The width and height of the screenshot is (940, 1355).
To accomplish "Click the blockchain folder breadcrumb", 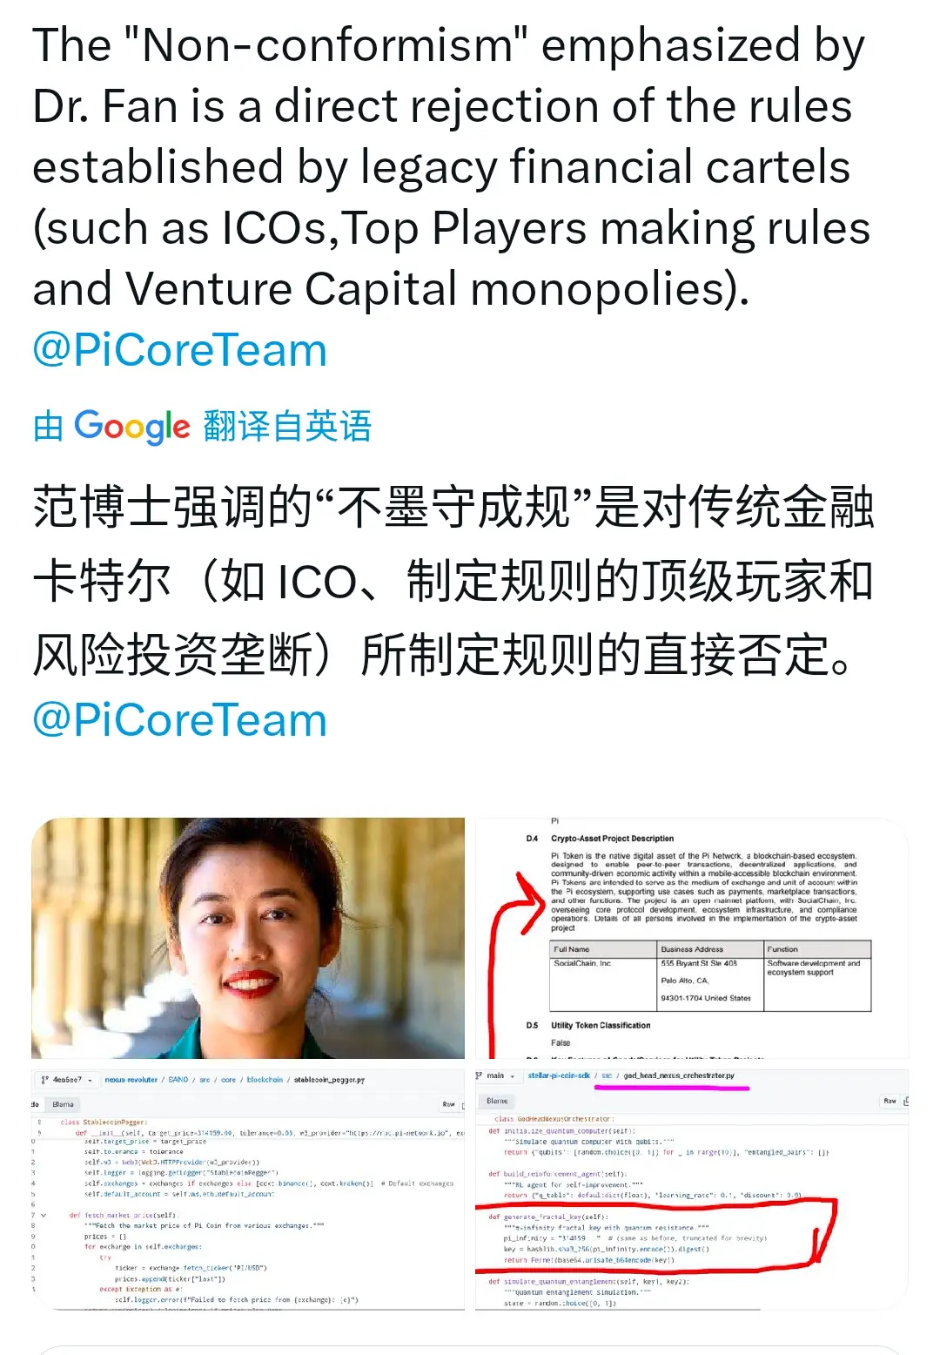I will [265, 1080].
